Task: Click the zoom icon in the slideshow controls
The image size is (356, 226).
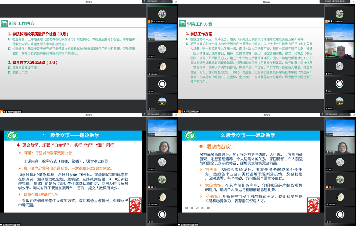Action: click(202, 208)
